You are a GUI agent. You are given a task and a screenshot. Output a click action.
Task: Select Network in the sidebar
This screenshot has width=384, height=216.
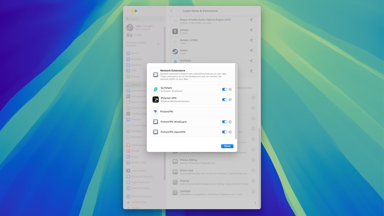point(144,65)
